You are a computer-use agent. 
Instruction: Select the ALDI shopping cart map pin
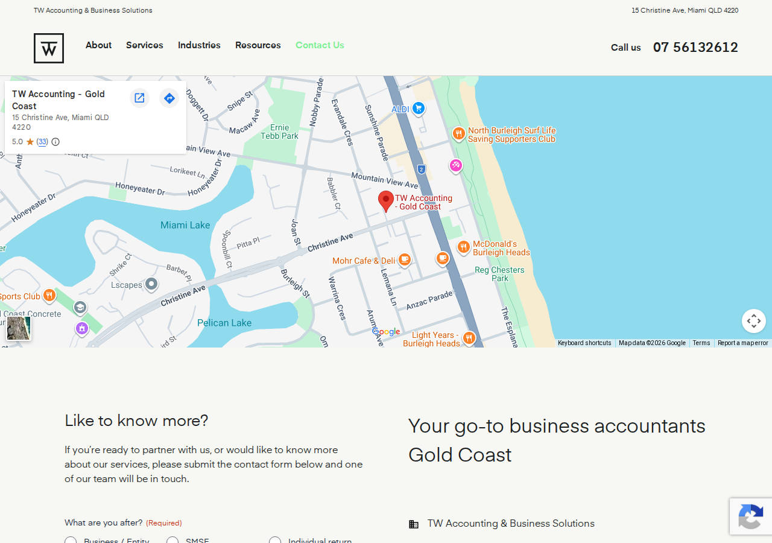tap(419, 109)
